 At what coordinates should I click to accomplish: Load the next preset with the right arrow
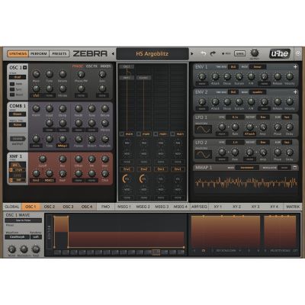(x=192, y=53)
